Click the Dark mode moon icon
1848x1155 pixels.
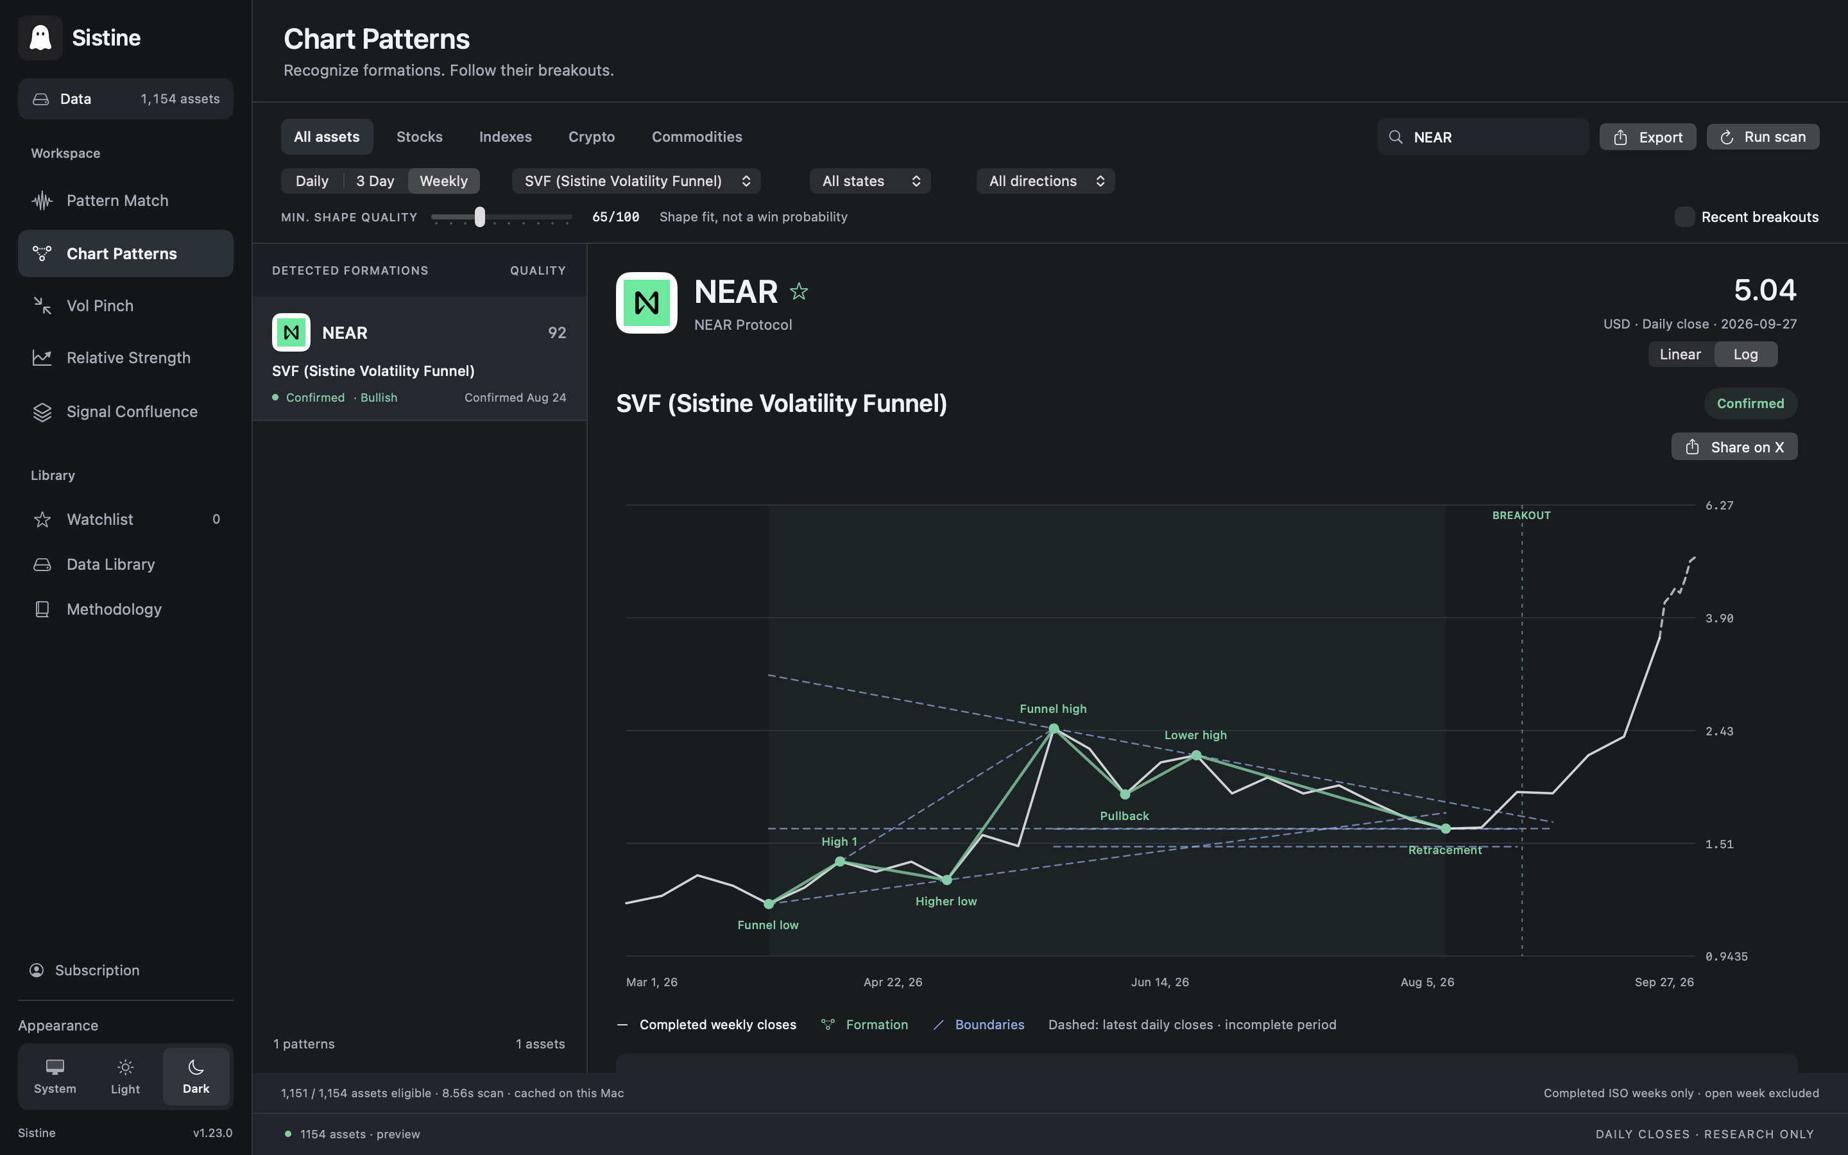[x=196, y=1066]
